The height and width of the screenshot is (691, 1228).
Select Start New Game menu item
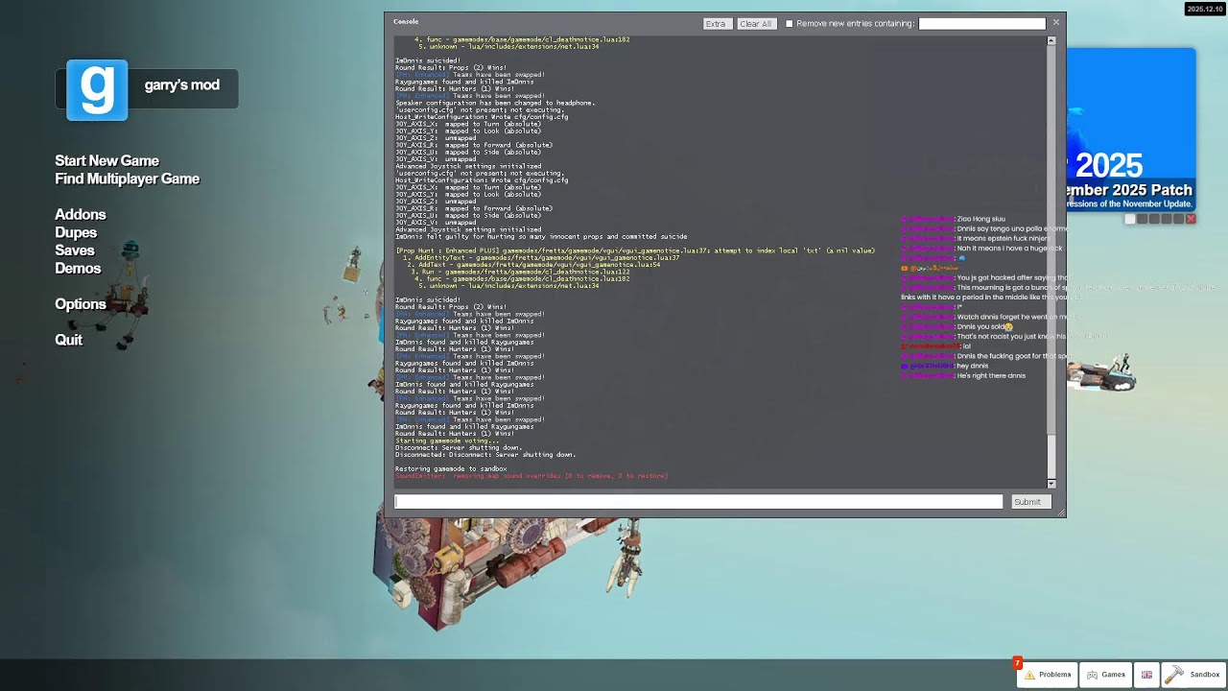click(107, 160)
